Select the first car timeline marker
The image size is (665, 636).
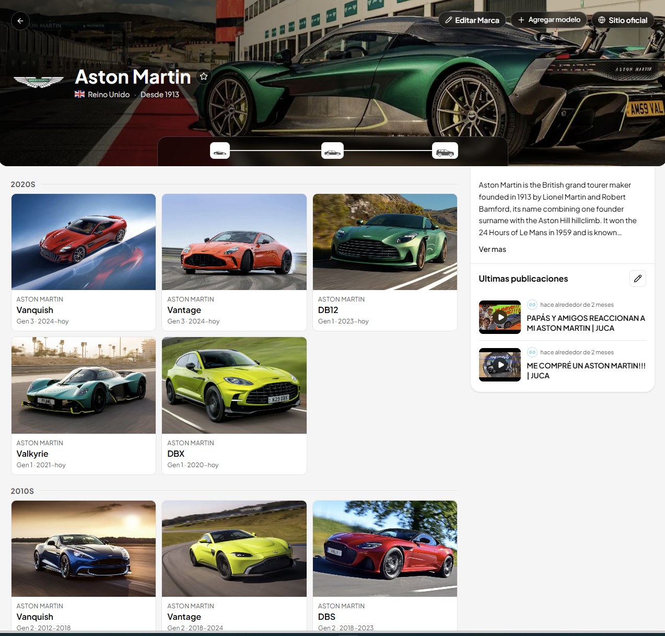(220, 151)
